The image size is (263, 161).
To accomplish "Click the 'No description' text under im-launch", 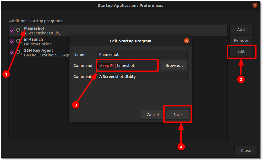I will point(38,44).
